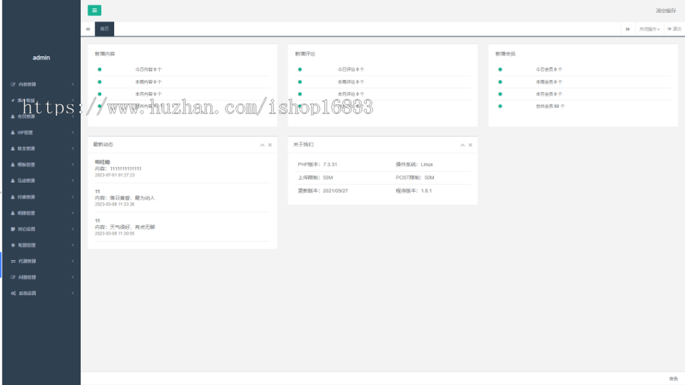
Task: Click the 清空缓存 link at top right
Action: coord(665,11)
